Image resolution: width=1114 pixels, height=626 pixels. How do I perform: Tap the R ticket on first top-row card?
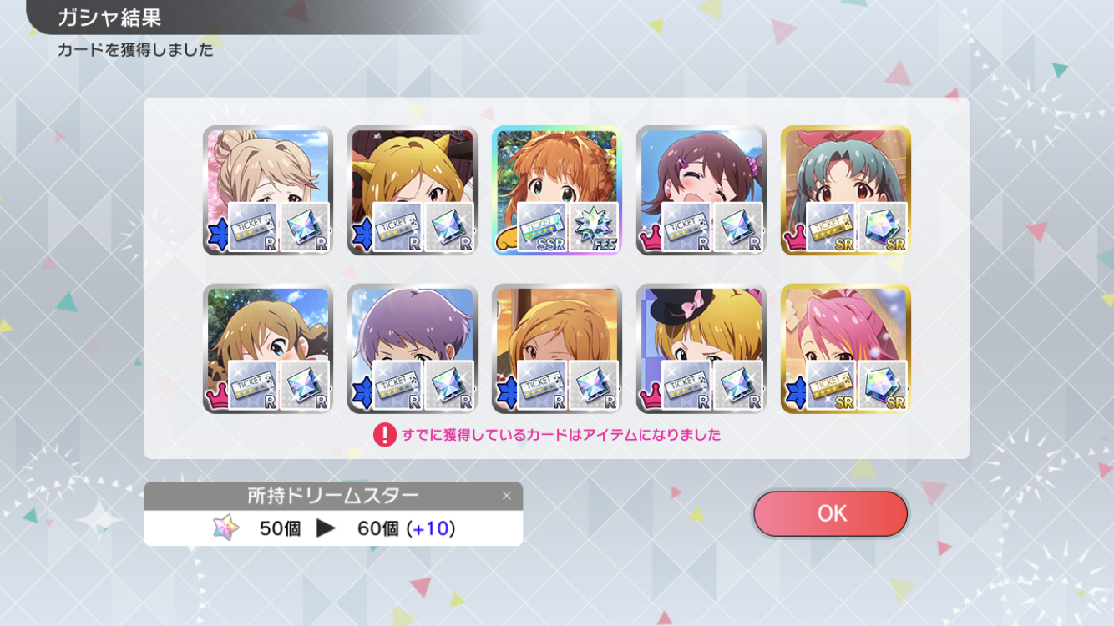(x=254, y=227)
